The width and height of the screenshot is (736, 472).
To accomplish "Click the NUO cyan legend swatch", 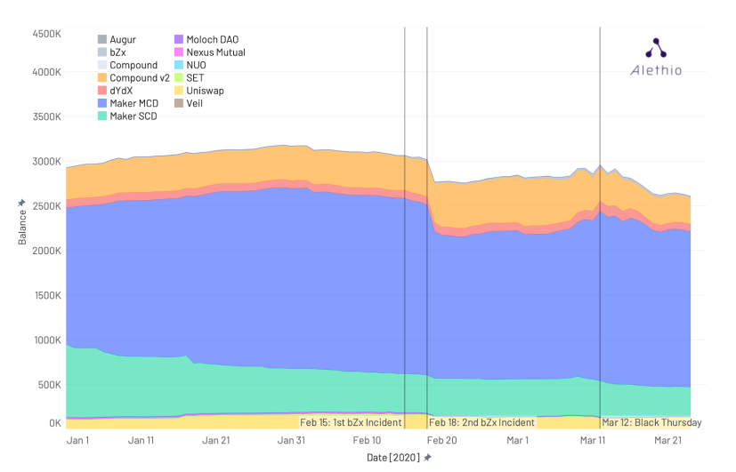I will pos(179,65).
